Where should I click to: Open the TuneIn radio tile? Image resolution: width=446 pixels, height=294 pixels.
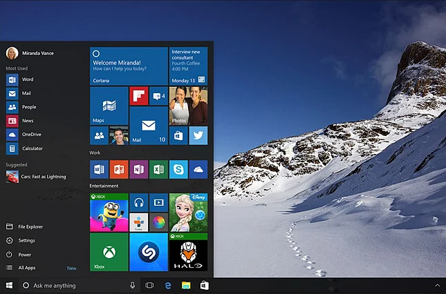(x=139, y=222)
